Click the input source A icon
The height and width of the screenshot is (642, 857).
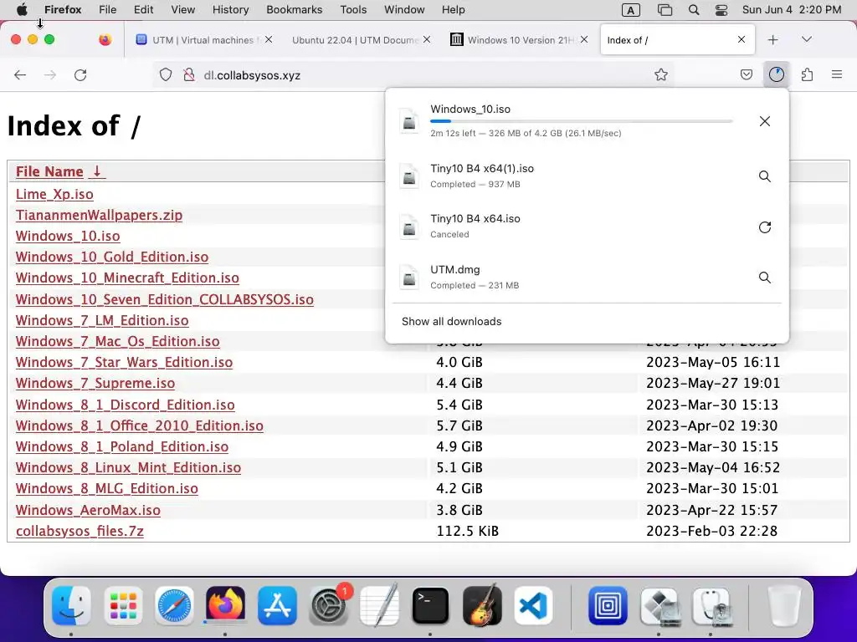tap(631, 10)
